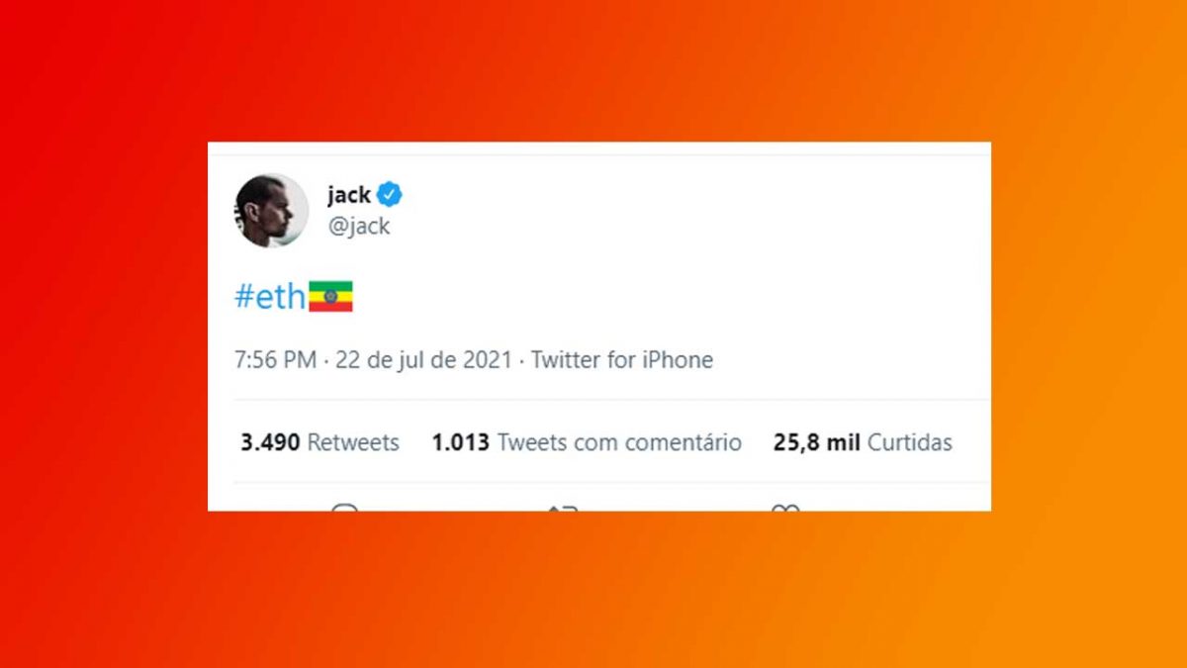Open "Tweets com comentário" list
This screenshot has width=1187, height=668.
tap(619, 442)
